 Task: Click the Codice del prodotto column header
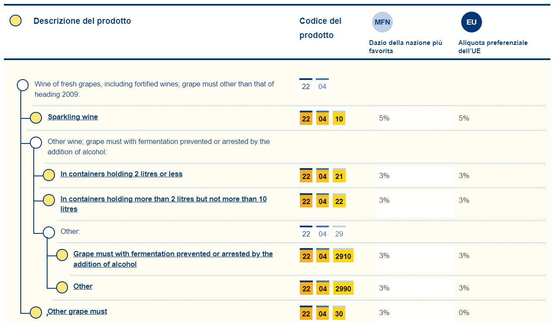320,28
